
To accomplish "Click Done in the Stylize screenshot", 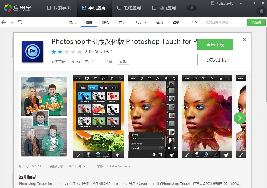I will (78, 78).
